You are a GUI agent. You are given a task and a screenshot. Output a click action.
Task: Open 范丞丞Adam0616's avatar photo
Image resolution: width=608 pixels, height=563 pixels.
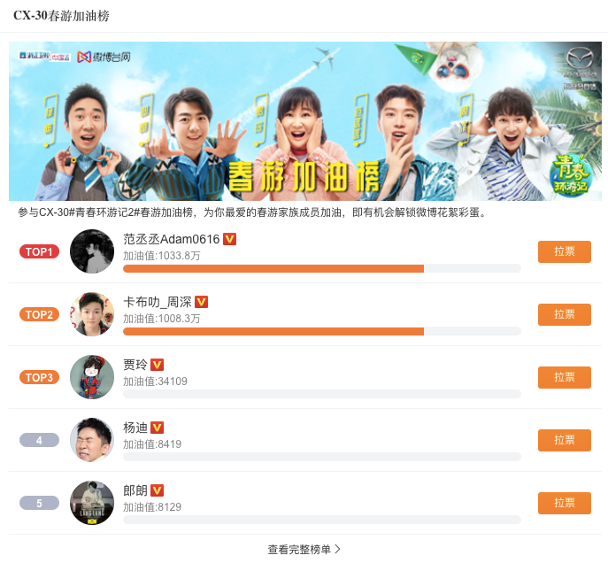pyautogui.click(x=92, y=251)
